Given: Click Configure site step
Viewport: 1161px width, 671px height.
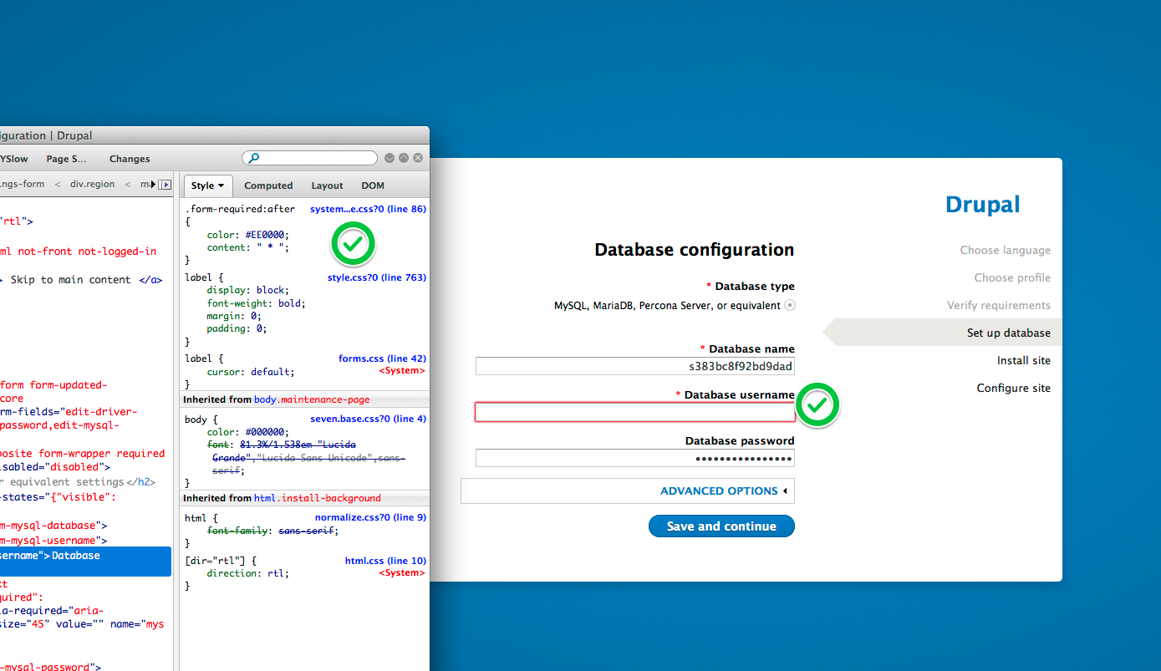Looking at the screenshot, I should 1014,388.
